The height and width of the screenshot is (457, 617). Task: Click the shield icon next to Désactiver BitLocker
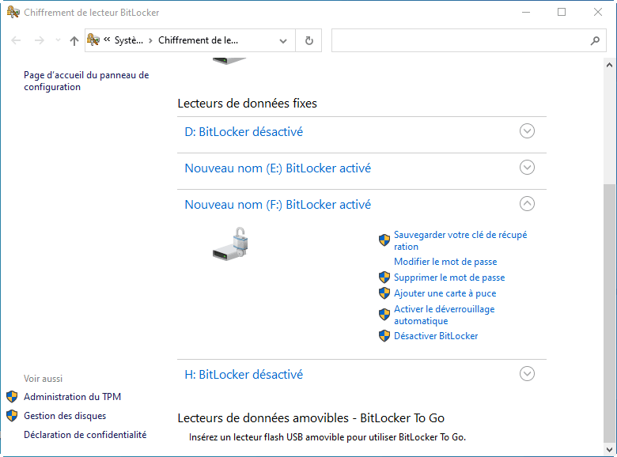point(384,336)
